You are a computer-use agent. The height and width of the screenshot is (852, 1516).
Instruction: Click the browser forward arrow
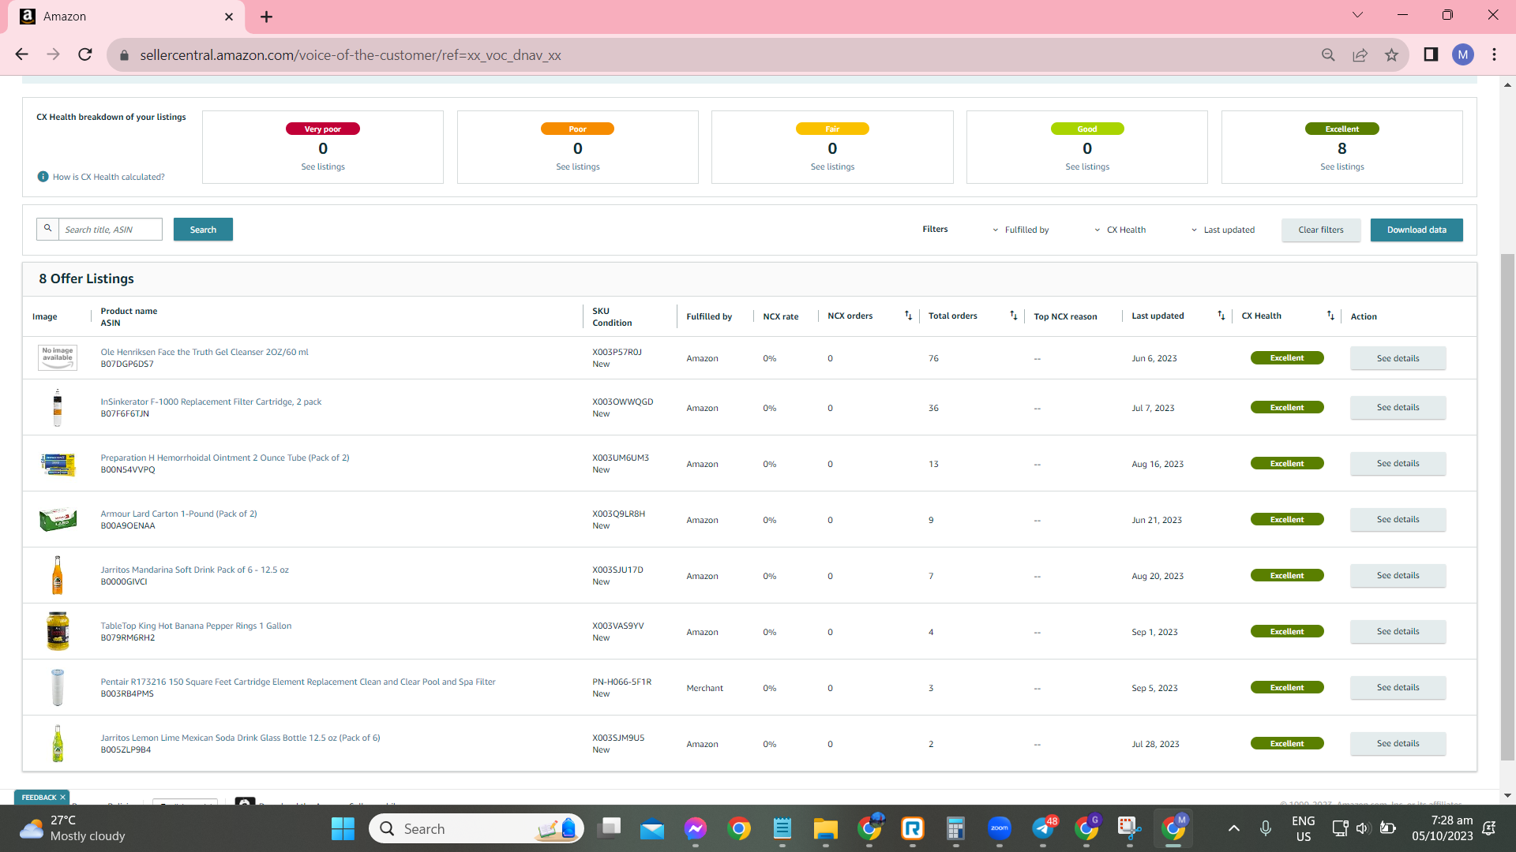click(x=53, y=54)
